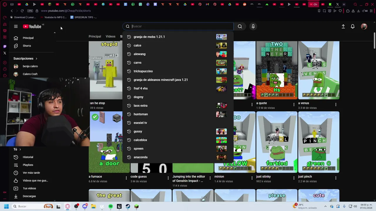This screenshot has height=211, width=376.
Task: Open more options for 'just pinch' short
Action: 336,178
